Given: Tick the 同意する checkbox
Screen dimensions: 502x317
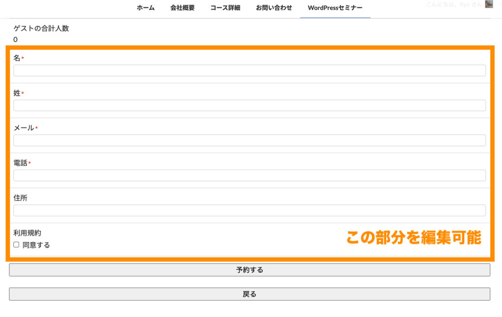Looking at the screenshot, I should [x=16, y=245].
